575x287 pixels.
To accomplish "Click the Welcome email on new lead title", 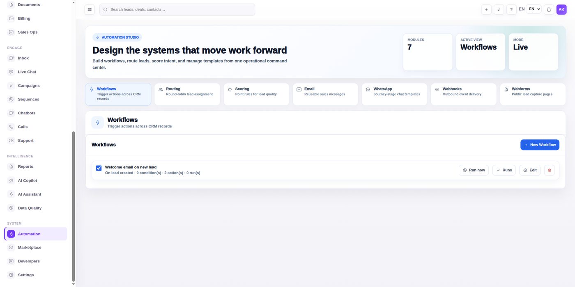I will pyautogui.click(x=131, y=167).
